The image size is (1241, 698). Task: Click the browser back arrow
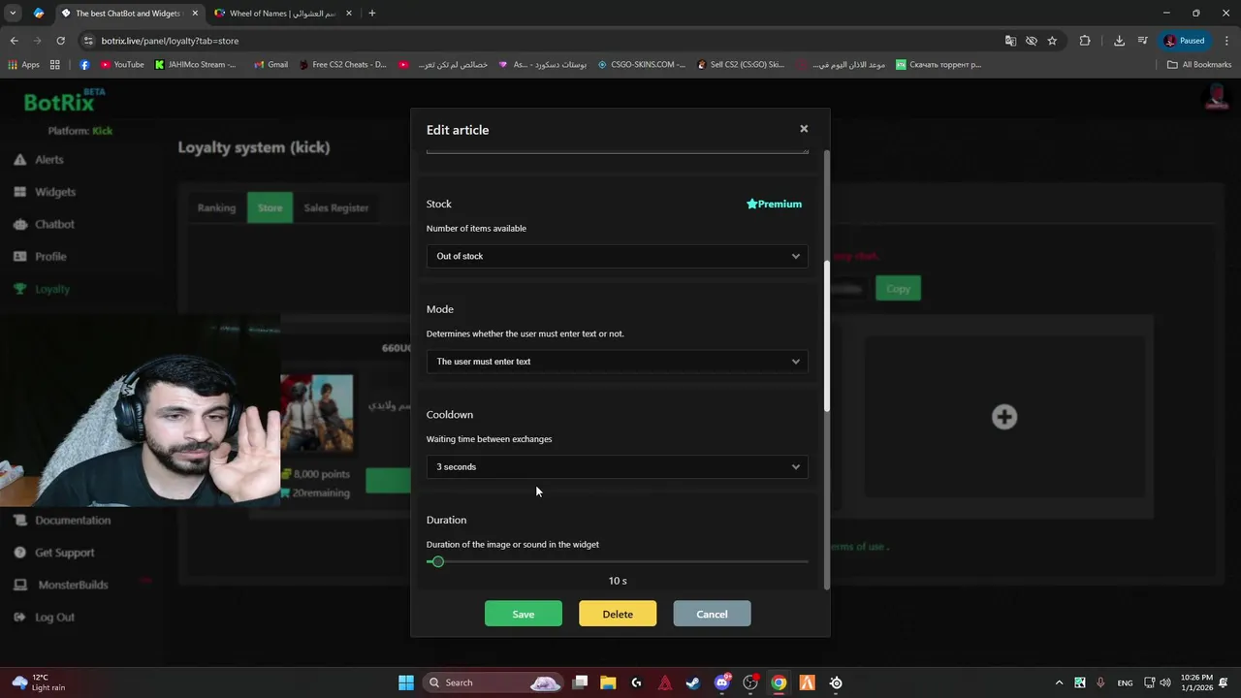15,41
